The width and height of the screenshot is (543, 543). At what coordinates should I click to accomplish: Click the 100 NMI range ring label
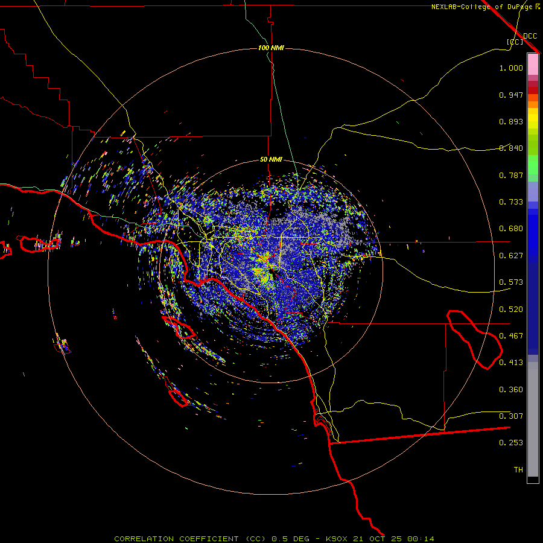pos(271,48)
